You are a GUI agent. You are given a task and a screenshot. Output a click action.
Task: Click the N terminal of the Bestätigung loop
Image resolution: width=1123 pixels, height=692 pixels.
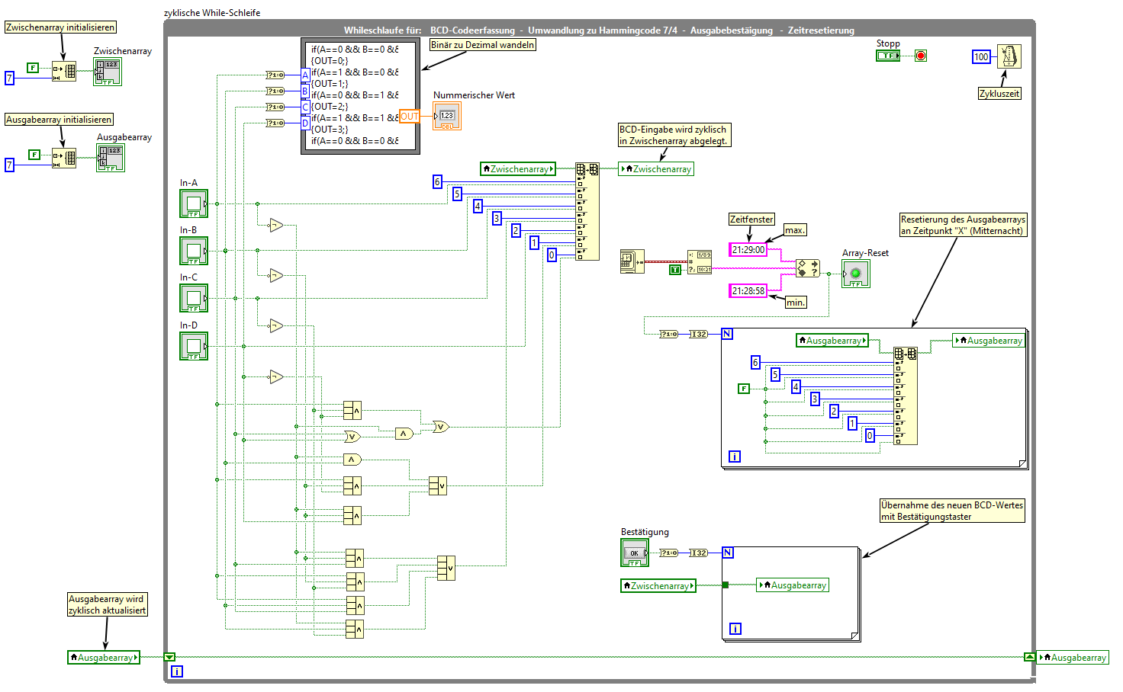(x=727, y=553)
